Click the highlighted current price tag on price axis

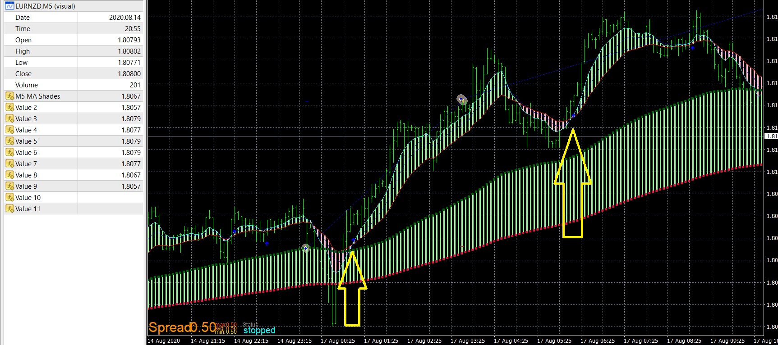[x=772, y=136]
